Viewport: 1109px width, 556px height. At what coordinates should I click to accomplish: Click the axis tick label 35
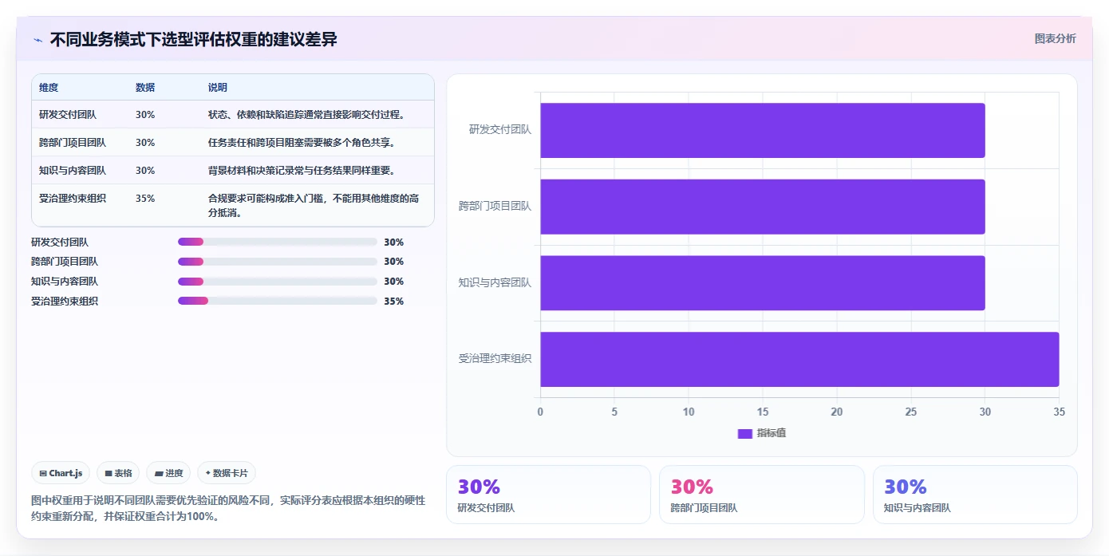tap(1059, 412)
